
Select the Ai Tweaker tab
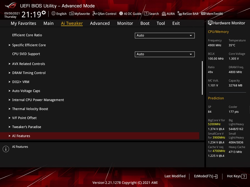[x=72, y=23]
